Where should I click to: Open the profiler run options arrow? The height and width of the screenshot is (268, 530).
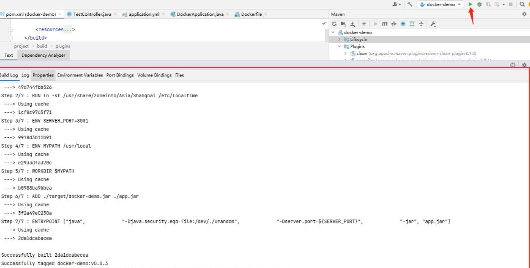click(504, 5)
